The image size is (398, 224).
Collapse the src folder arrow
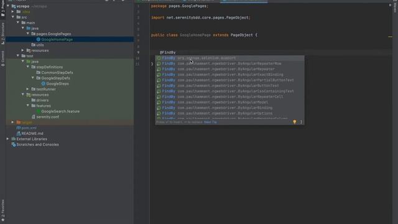click(x=12, y=17)
